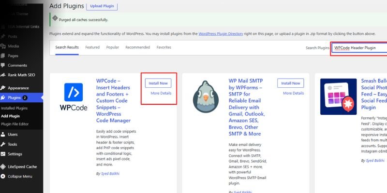Open More Details for WP Mail SMTP

click(x=294, y=93)
